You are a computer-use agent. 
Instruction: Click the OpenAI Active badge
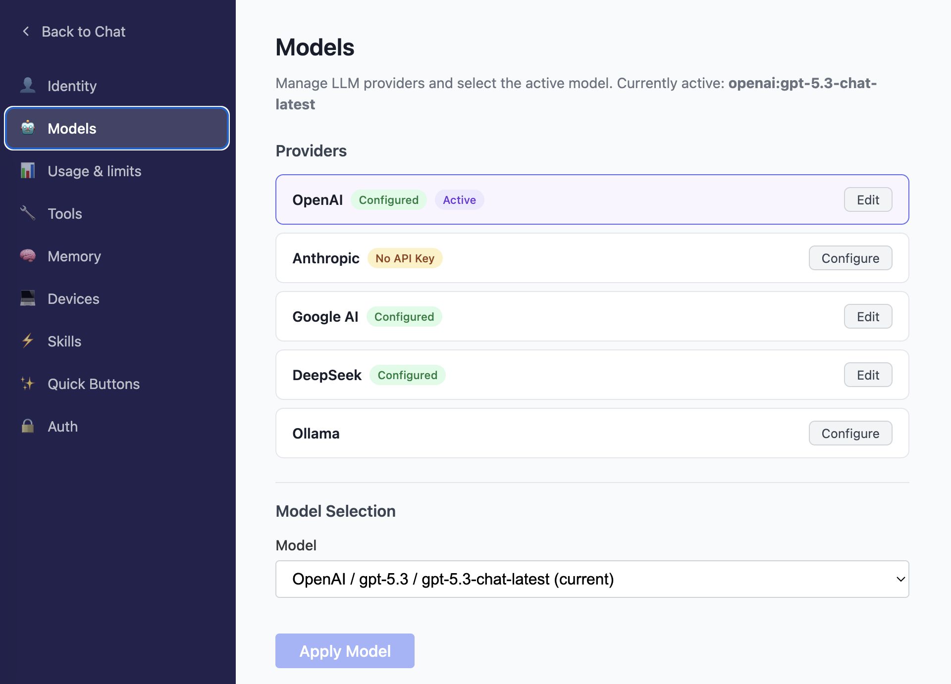(459, 200)
